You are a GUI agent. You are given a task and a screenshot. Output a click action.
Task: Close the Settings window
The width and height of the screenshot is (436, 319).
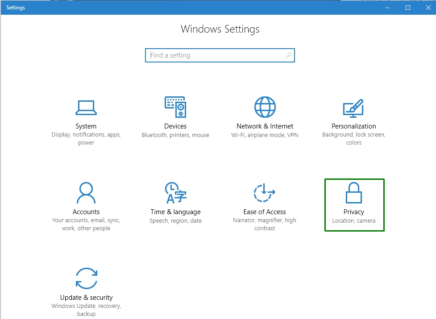[x=428, y=8]
